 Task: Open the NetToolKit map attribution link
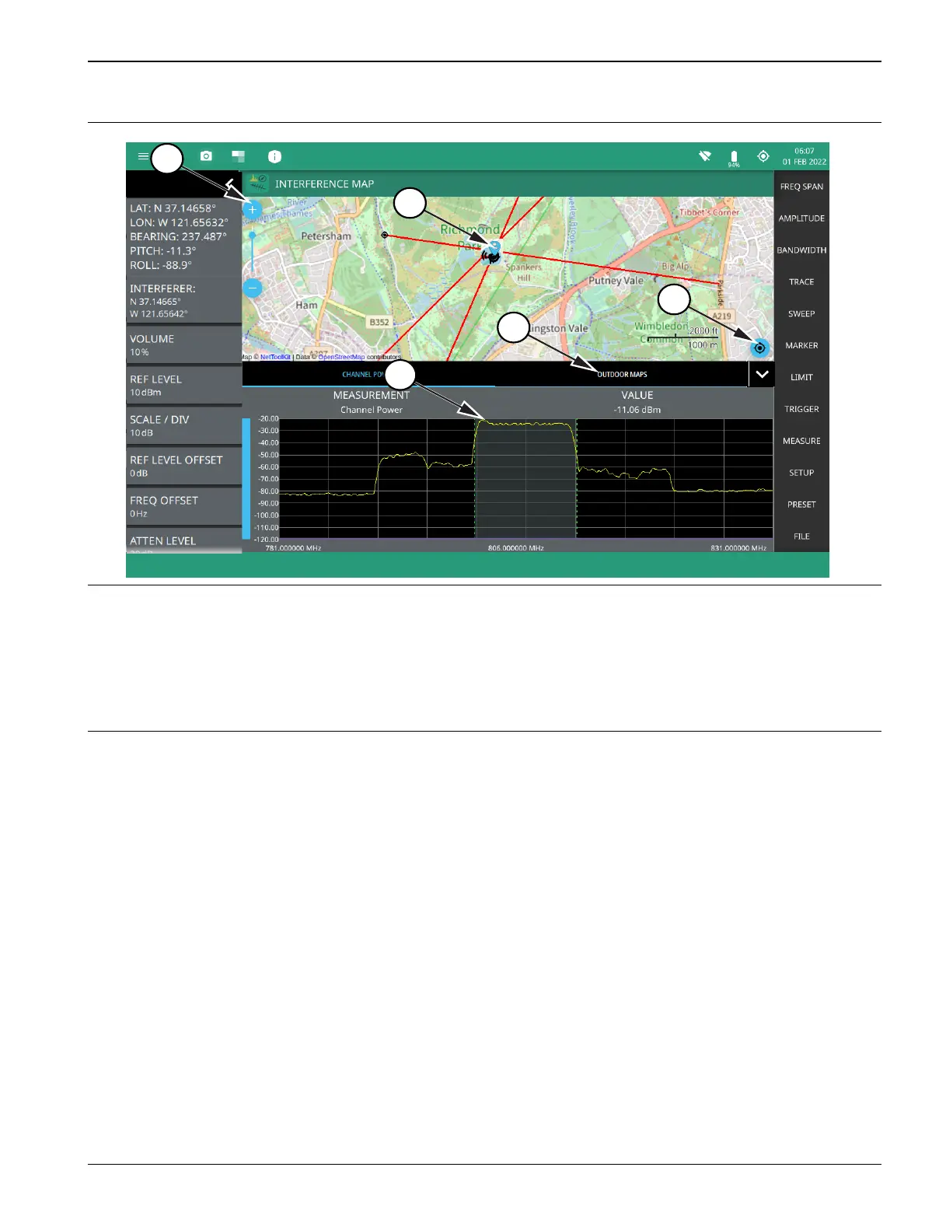[x=275, y=357]
